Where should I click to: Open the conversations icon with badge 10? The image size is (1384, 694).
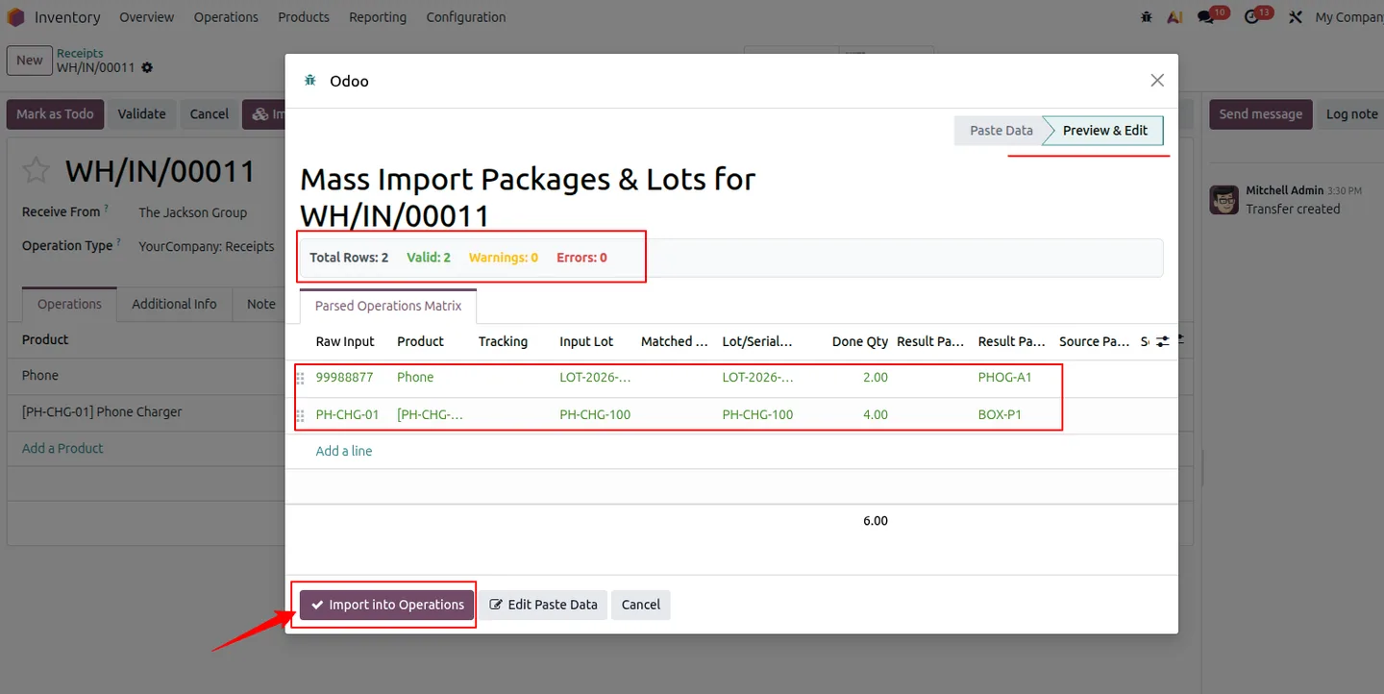point(1206,17)
